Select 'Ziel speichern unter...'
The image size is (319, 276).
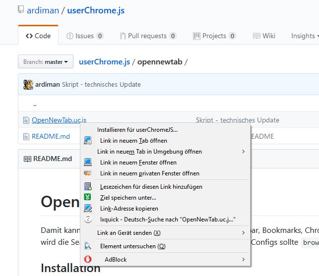coord(165,198)
